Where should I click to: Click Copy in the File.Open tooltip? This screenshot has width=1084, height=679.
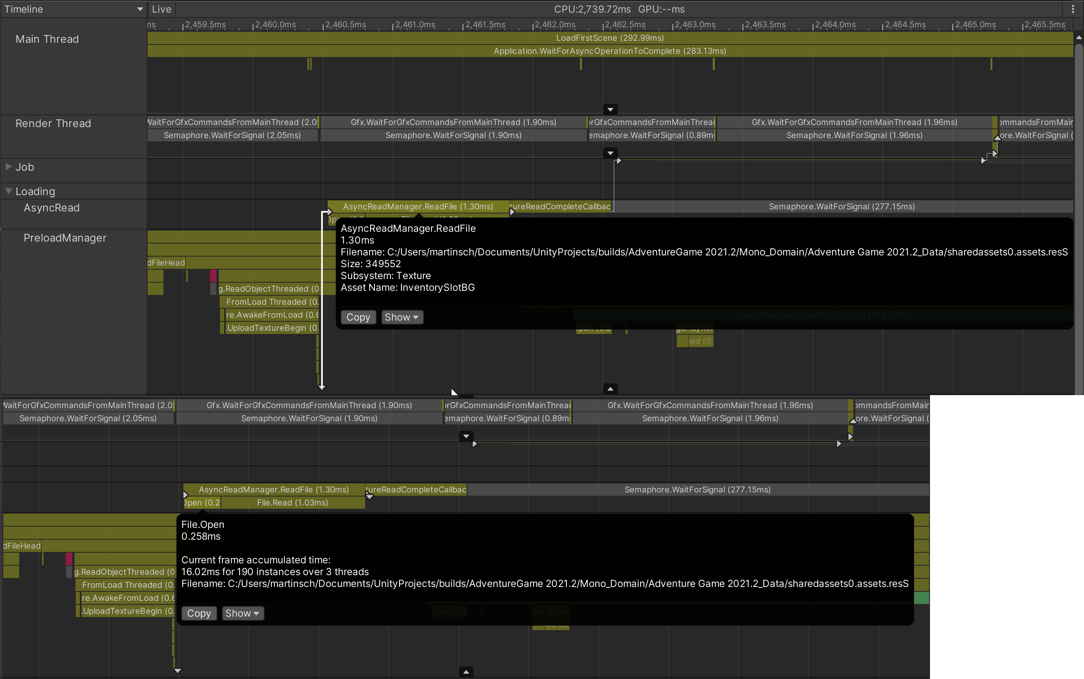[198, 613]
